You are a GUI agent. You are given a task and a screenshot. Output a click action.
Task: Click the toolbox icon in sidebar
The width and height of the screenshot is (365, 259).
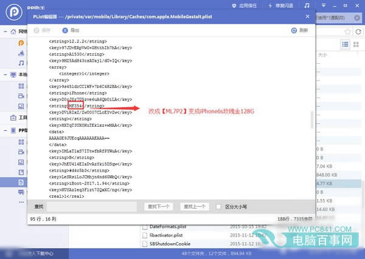click(x=13, y=118)
